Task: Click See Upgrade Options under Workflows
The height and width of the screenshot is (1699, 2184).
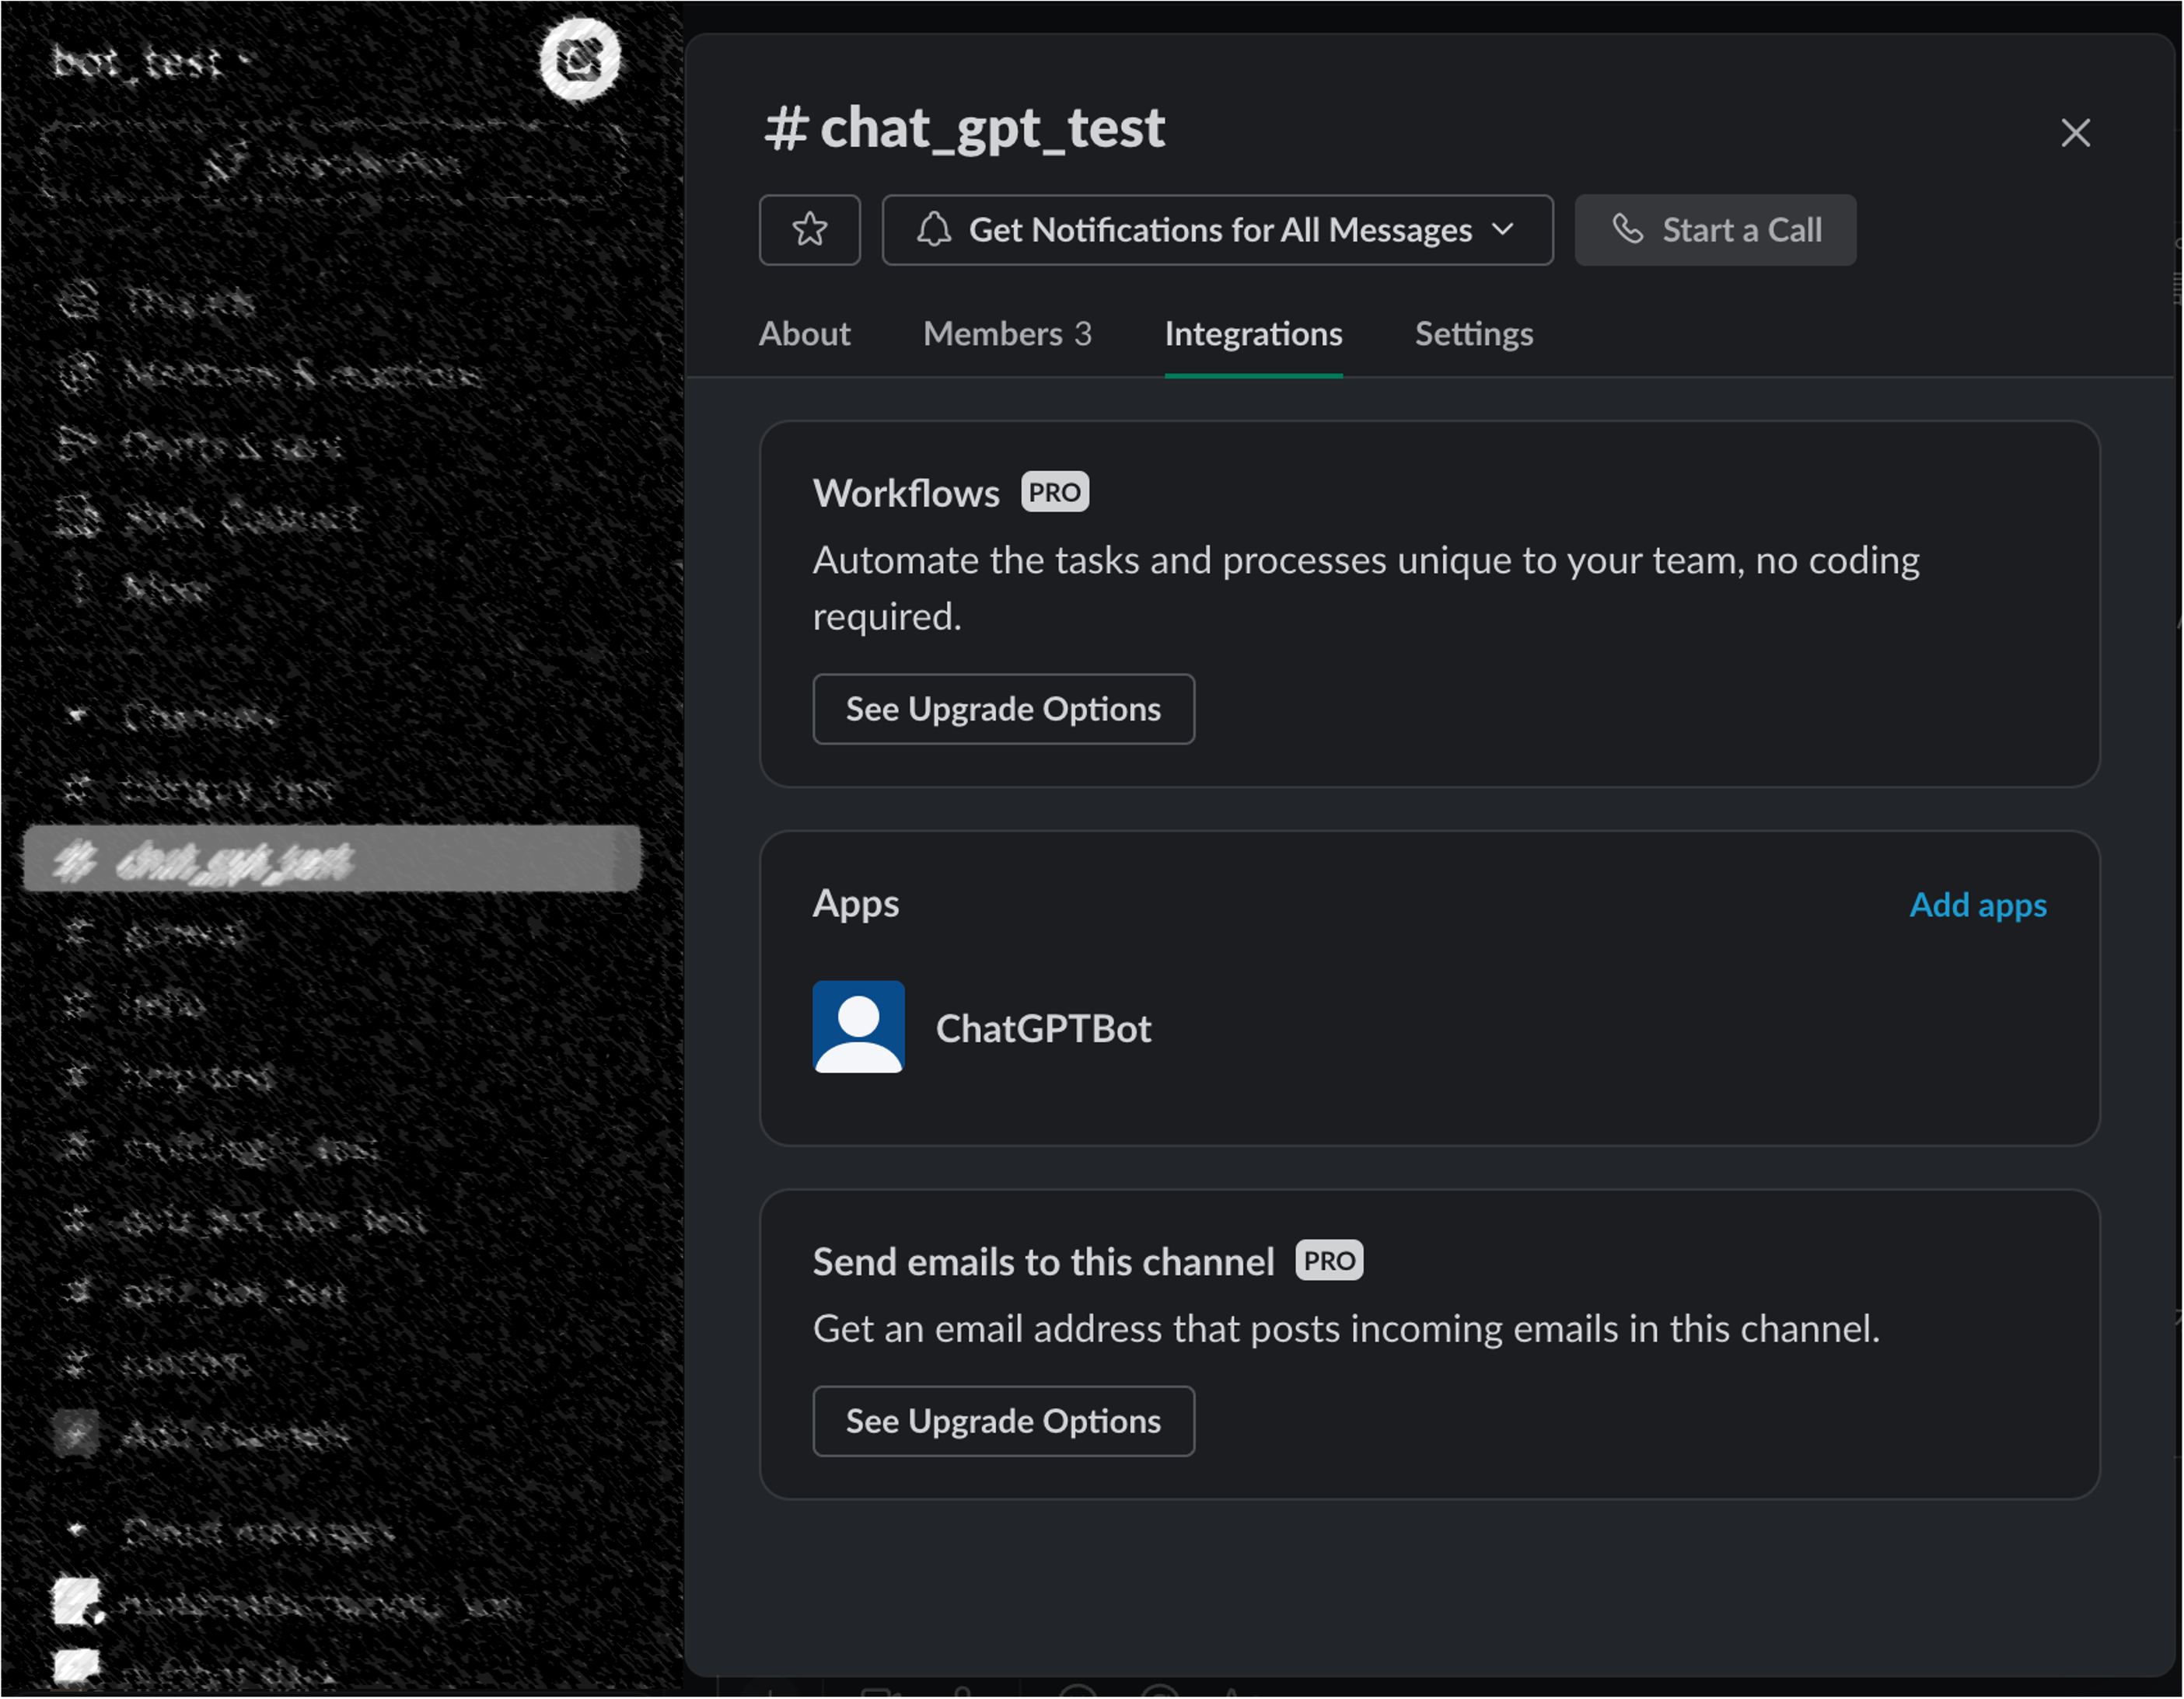Action: point(1002,709)
